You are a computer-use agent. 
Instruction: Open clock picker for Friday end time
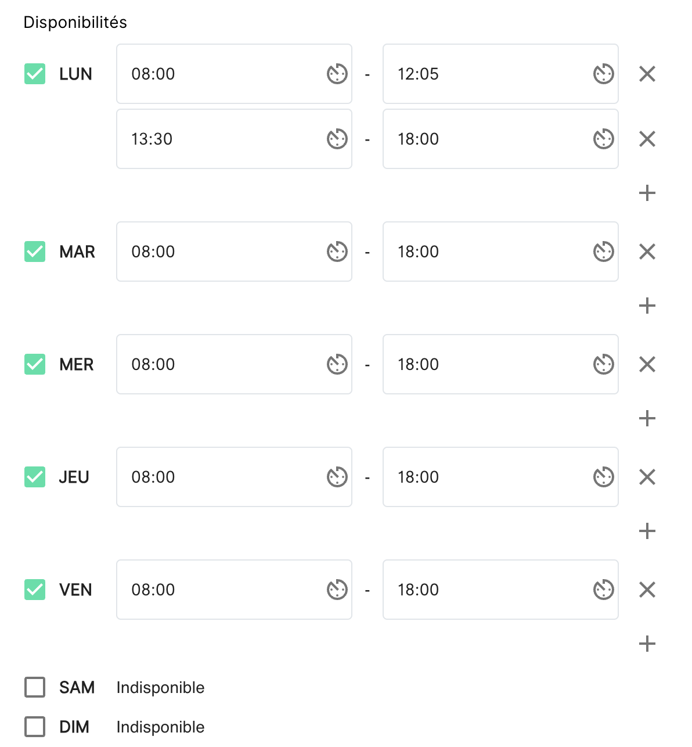click(x=603, y=590)
